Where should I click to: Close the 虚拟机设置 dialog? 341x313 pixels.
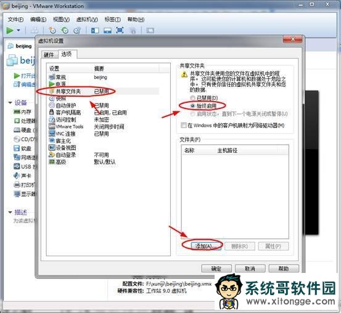292,39
